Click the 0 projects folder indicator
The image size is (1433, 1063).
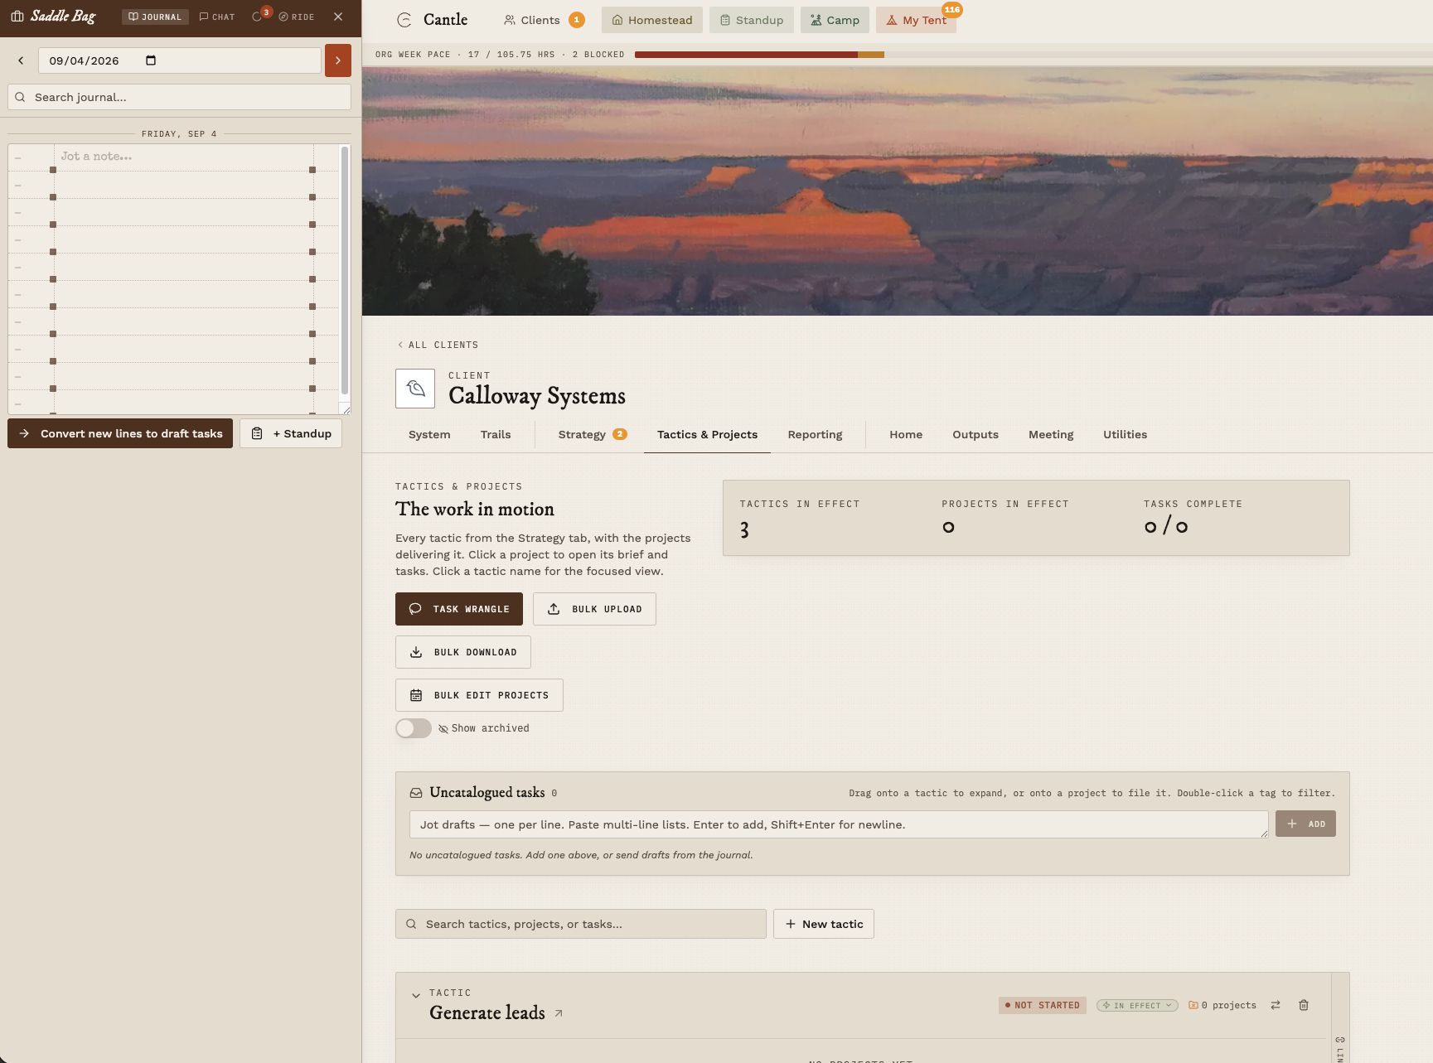click(1222, 1005)
